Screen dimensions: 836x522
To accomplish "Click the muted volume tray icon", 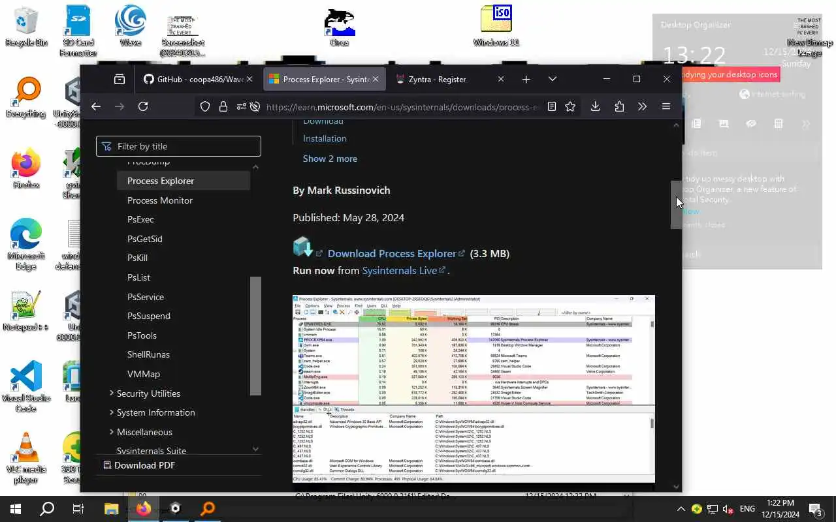I will (728, 509).
